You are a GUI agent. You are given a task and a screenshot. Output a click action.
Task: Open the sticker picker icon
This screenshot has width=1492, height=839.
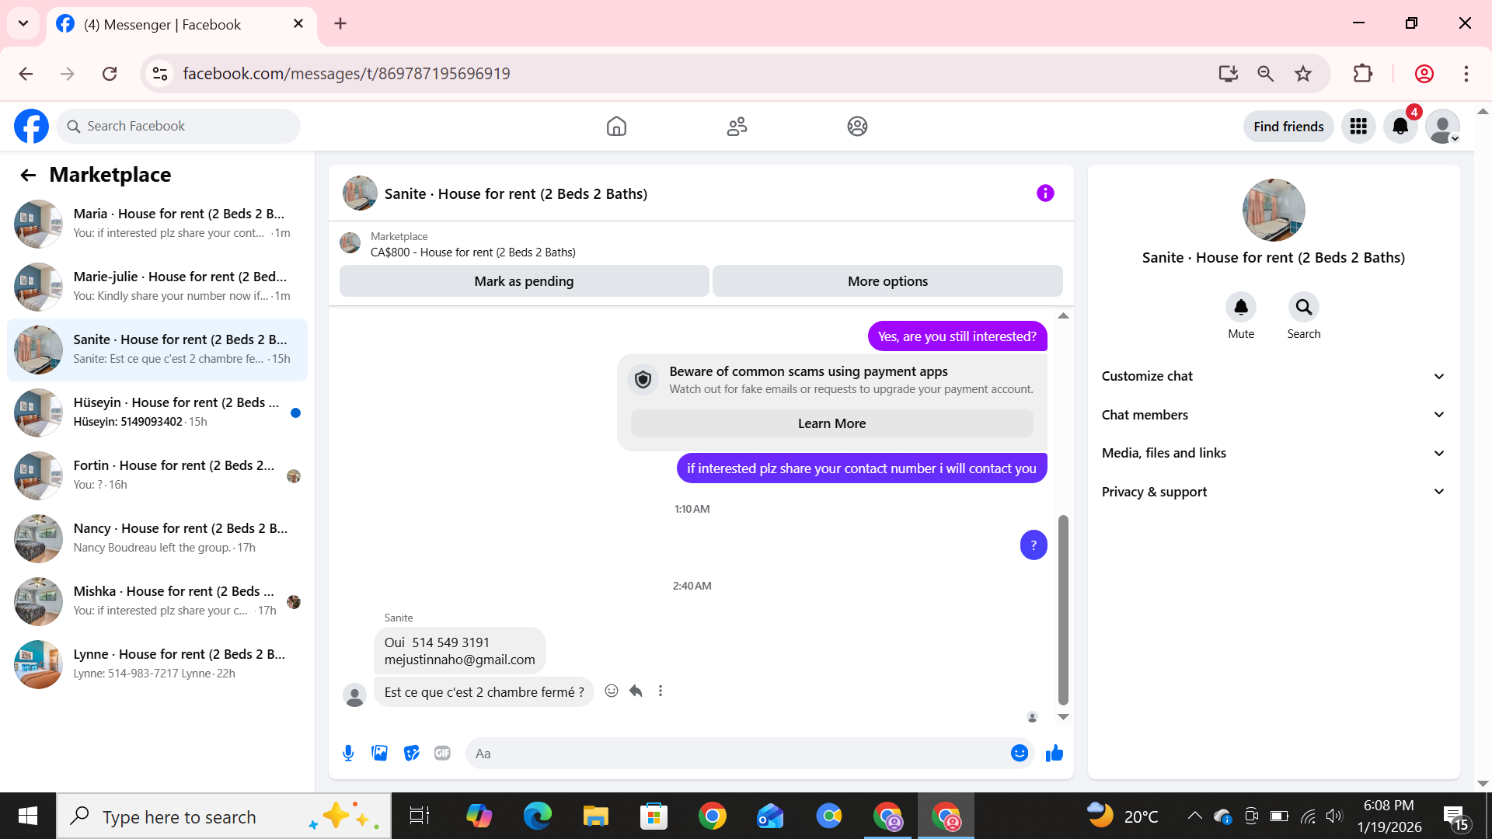(411, 753)
